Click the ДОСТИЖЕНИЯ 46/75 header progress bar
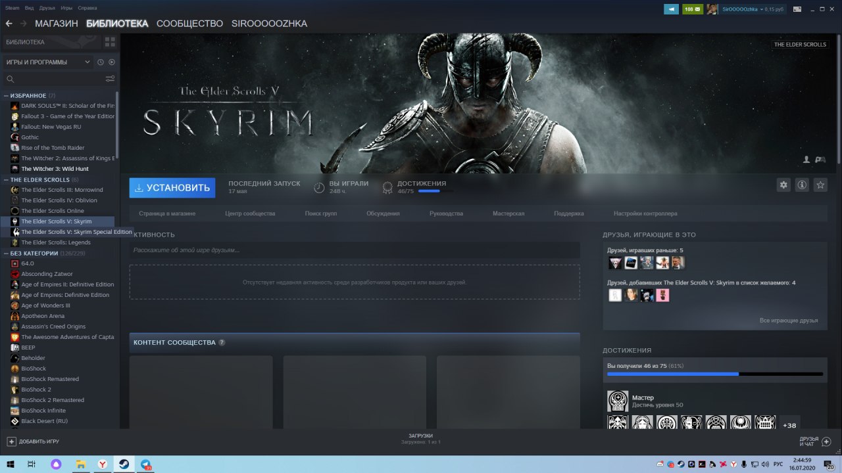 435,191
